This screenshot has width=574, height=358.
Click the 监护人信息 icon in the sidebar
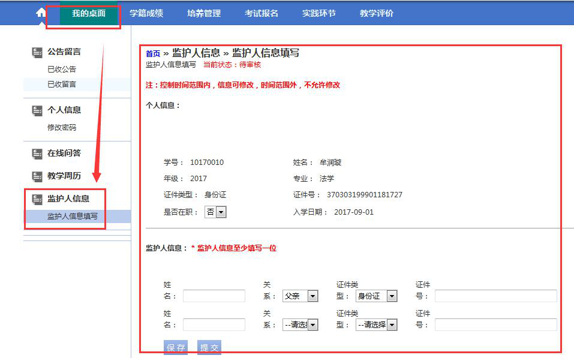pyautogui.click(x=37, y=198)
